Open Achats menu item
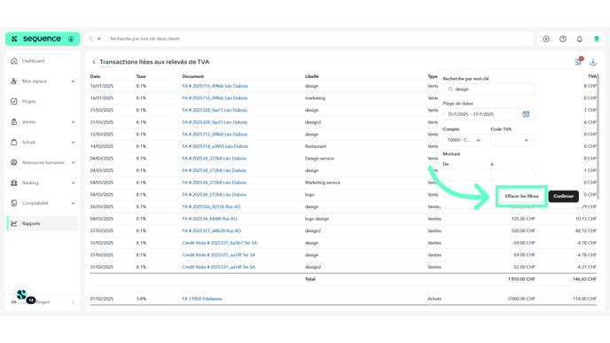The height and width of the screenshot is (343, 610). 28,143
